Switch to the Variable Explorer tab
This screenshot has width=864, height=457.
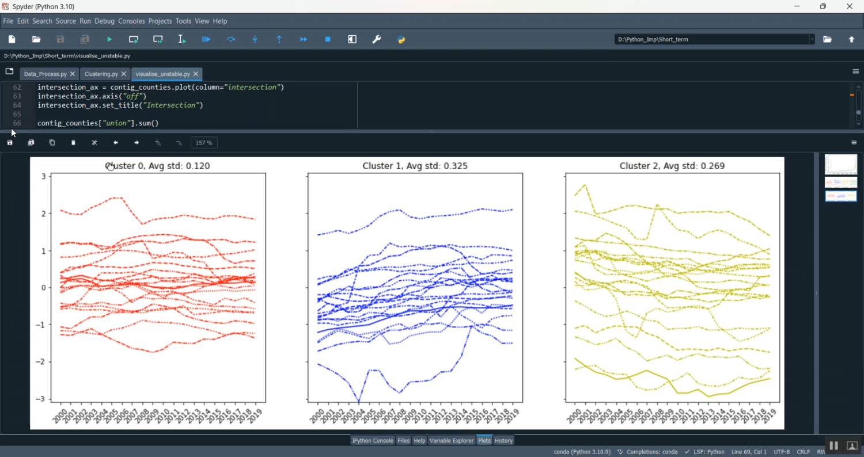coord(451,440)
